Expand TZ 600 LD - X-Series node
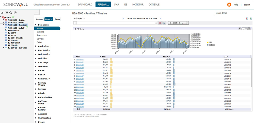This screenshot has width=254, height=123. 4,48
